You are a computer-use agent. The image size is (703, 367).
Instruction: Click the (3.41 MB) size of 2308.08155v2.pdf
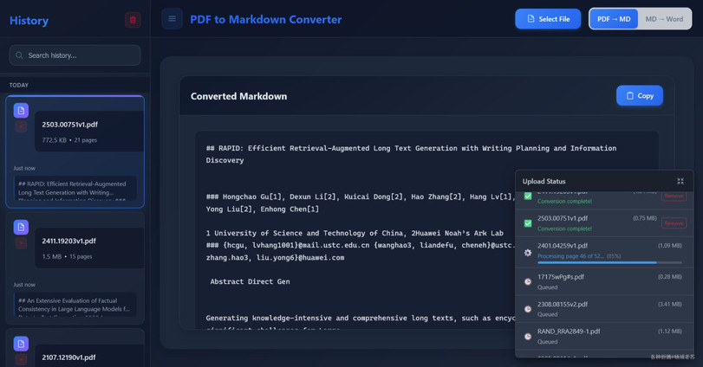(670, 305)
